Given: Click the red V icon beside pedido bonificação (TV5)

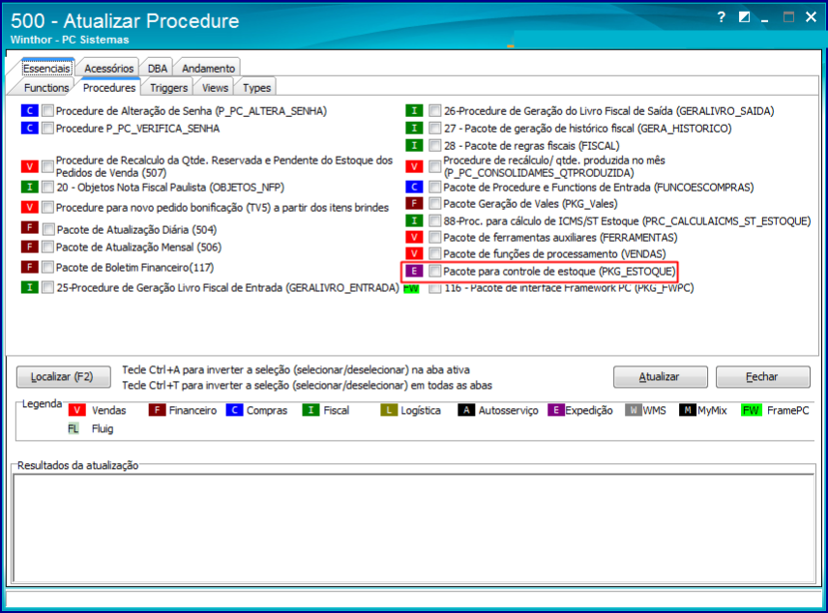Looking at the screenshot, I should (x=30, y=207).
